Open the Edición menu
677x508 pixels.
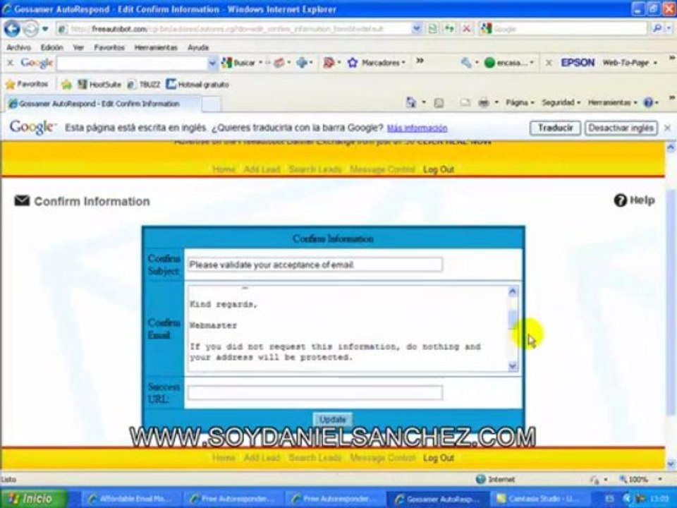[51, 47]
